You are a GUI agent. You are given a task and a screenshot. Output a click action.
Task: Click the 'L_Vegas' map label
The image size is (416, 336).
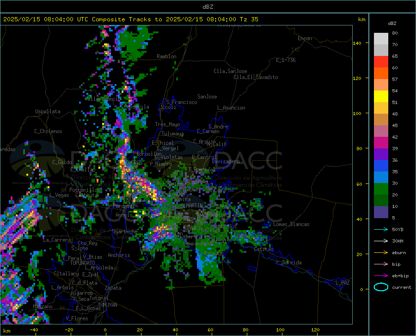click(59, 195)
